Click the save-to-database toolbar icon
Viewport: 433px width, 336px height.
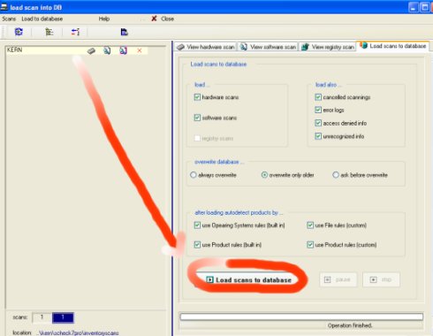(x=125, y=32)
